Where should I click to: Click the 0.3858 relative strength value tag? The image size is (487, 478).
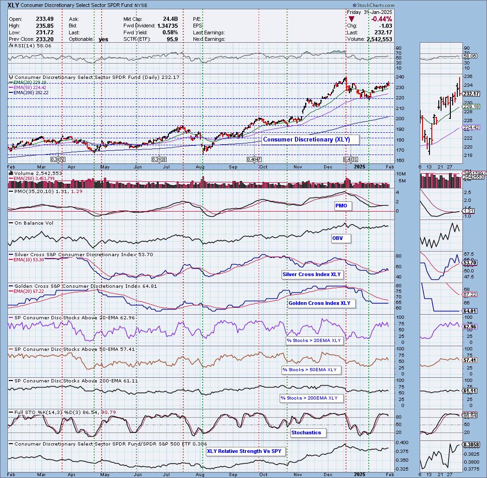(x=471, y=445)
